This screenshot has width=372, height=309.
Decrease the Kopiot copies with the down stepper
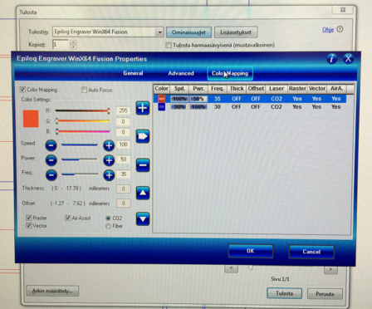click(x=73, y=47)
